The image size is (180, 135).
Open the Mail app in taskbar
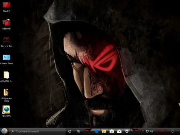tap(119, 131)
